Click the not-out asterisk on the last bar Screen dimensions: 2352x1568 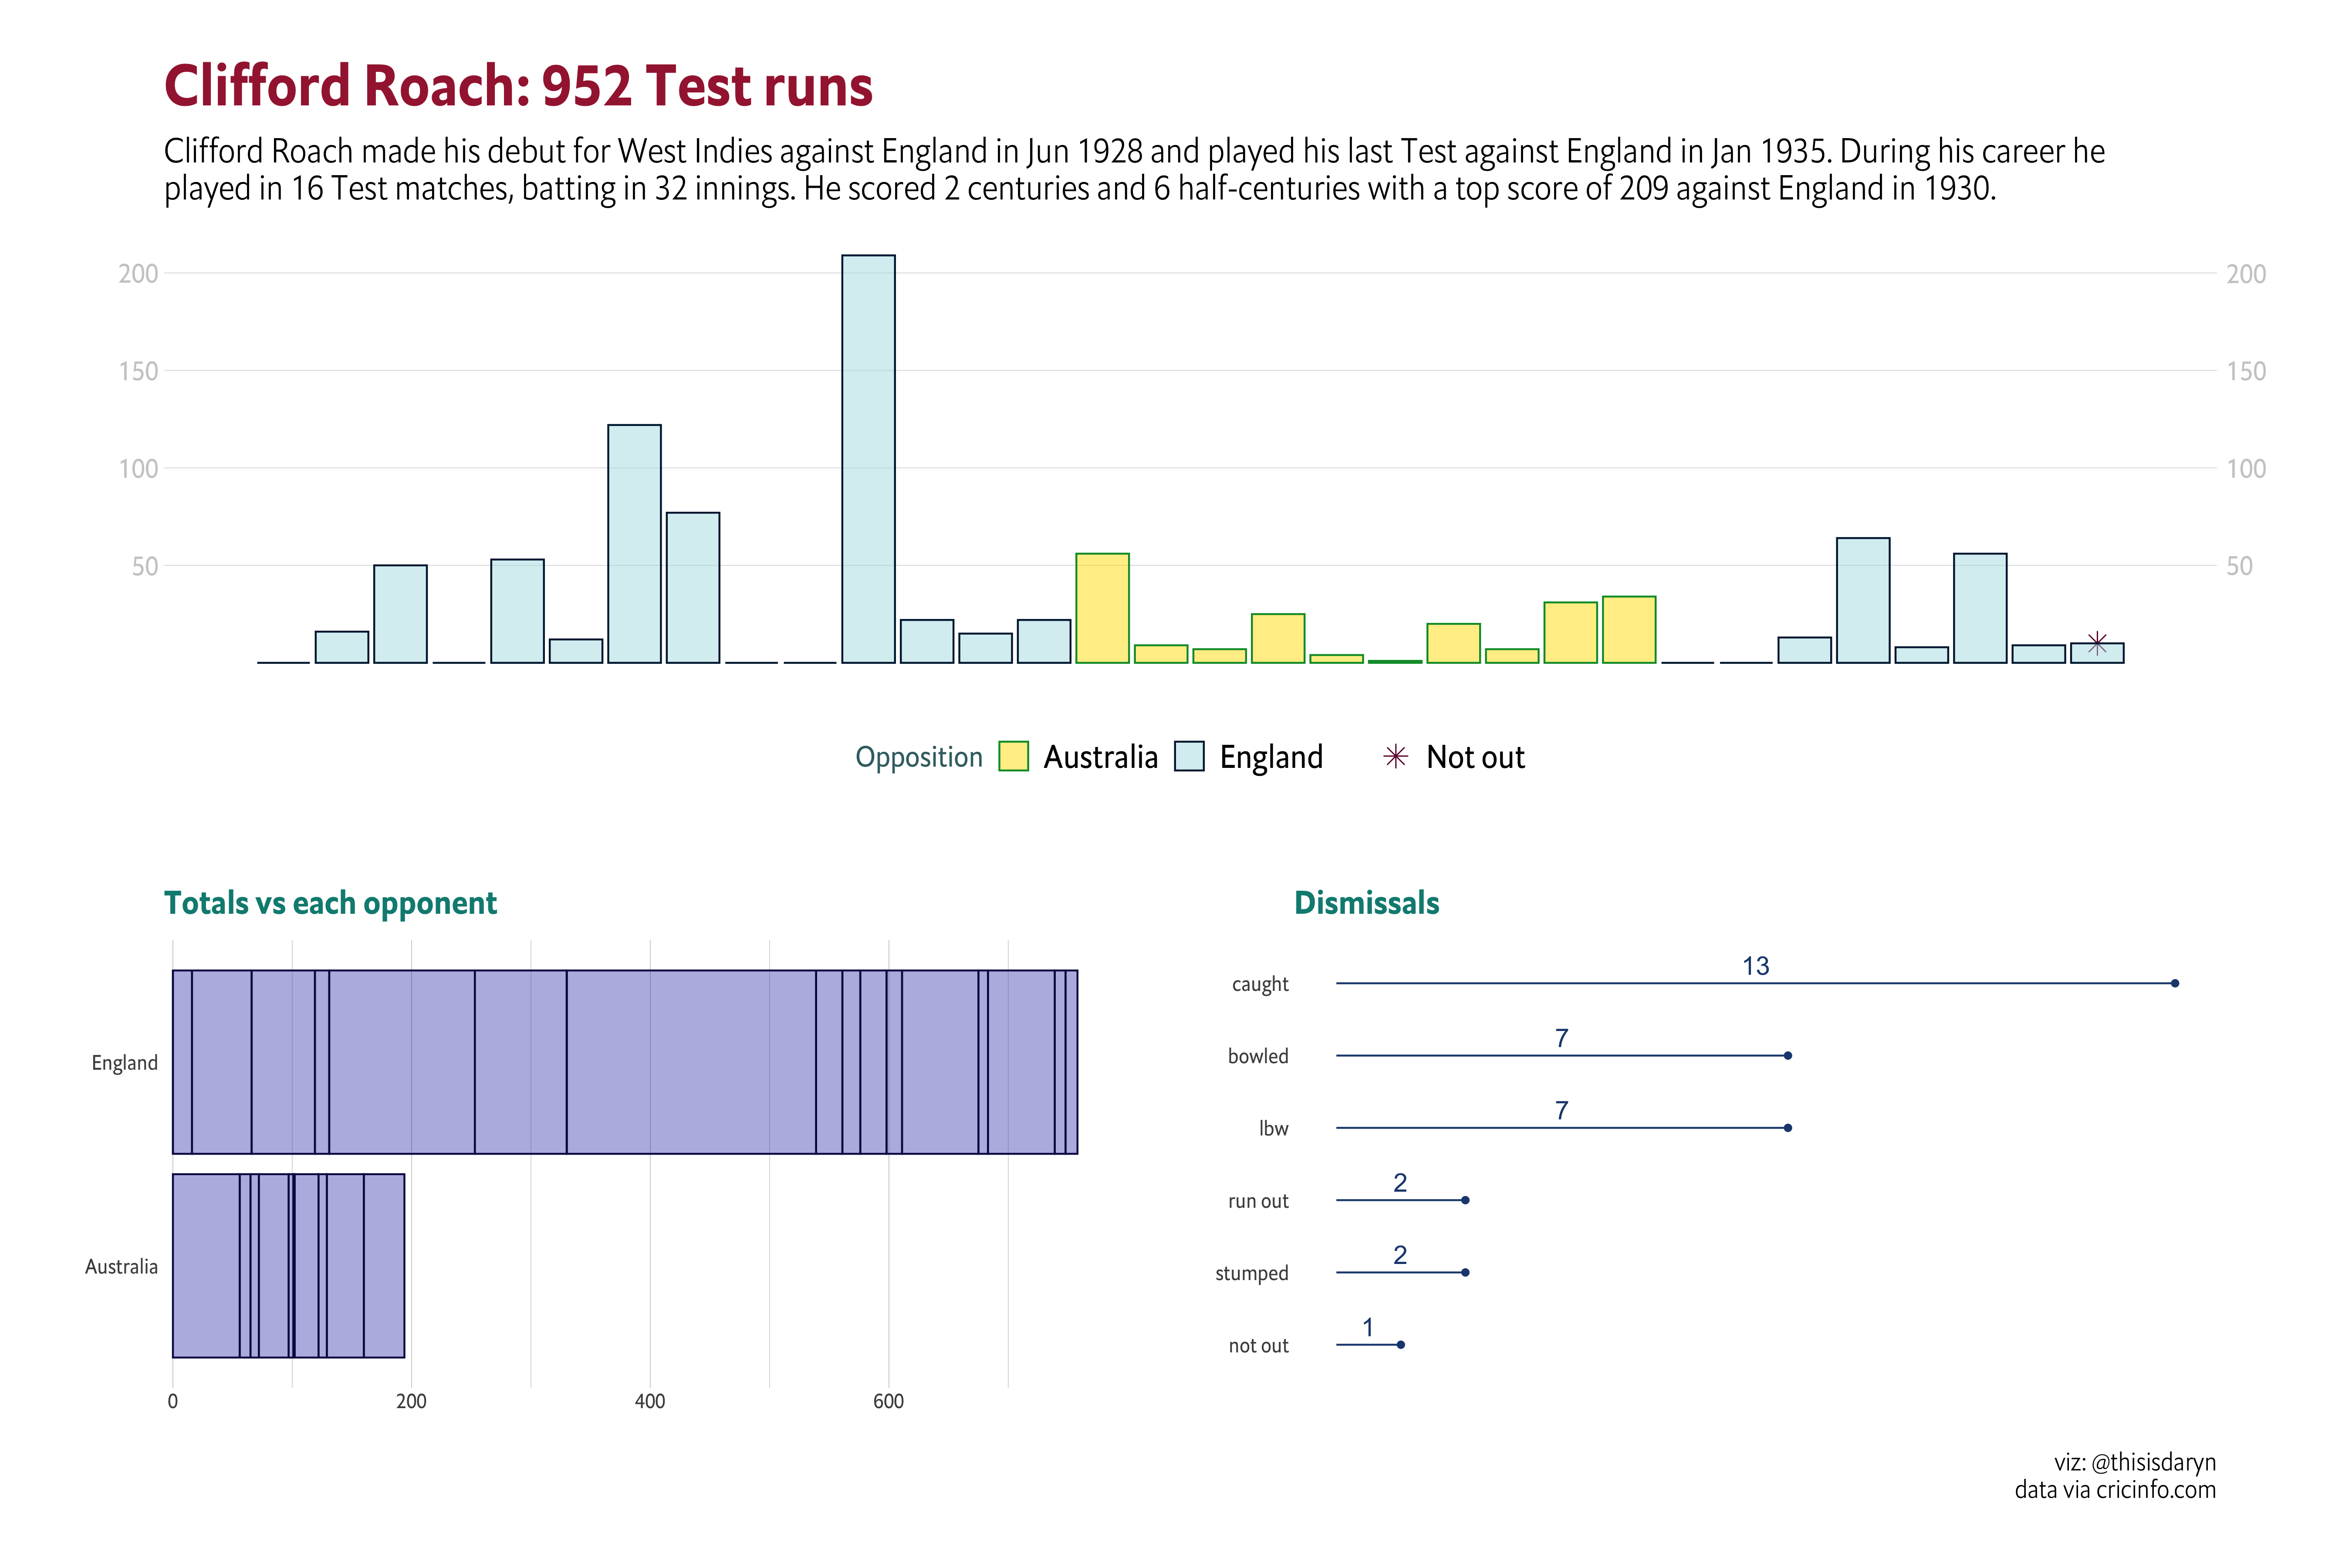click(x=2097, y=643)
